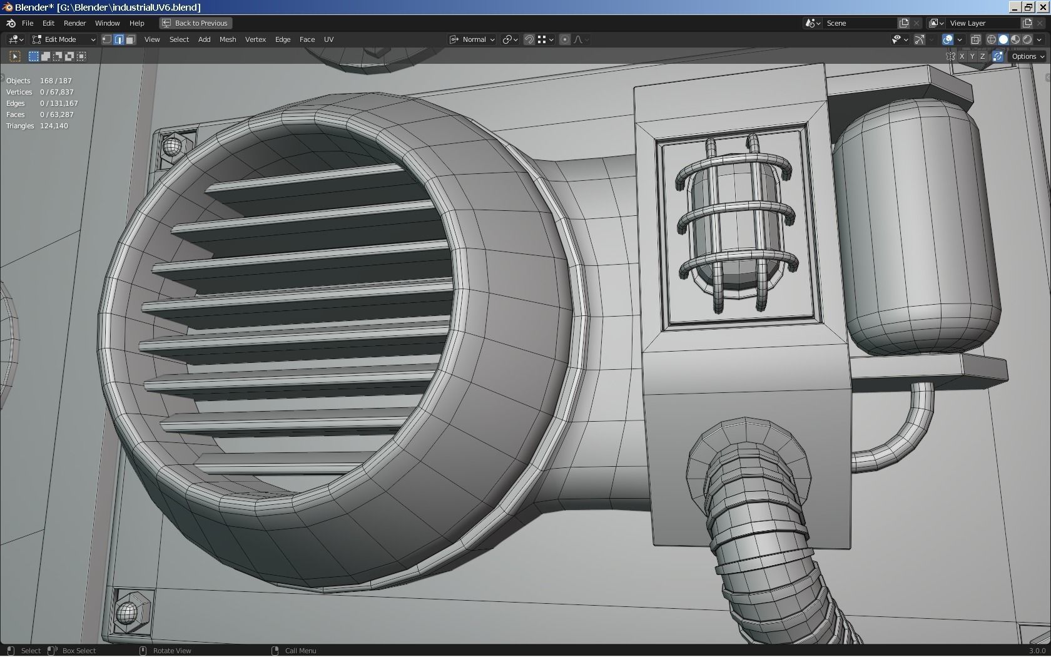Select material preview shading

[x=1015, y=39]
